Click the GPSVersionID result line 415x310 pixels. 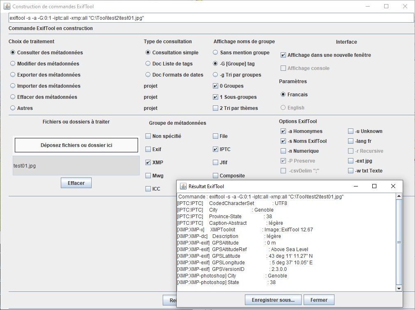coord(232,269)
